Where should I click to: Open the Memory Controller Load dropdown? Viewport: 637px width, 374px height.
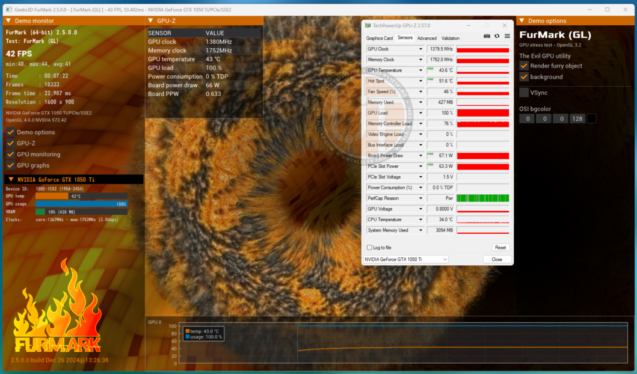pos(420,123)
